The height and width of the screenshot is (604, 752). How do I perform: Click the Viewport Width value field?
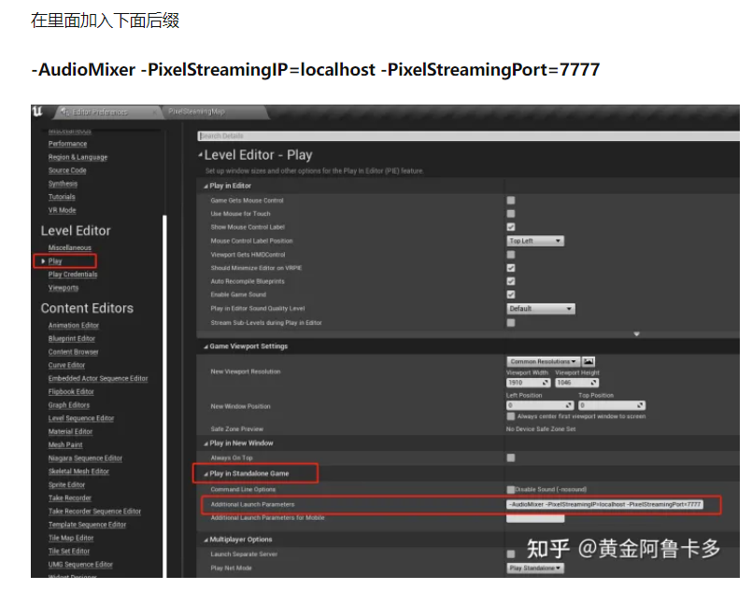point(528,383)
